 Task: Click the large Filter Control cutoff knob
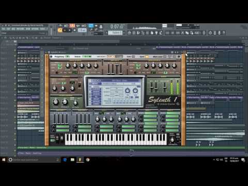tap(55, 102)
